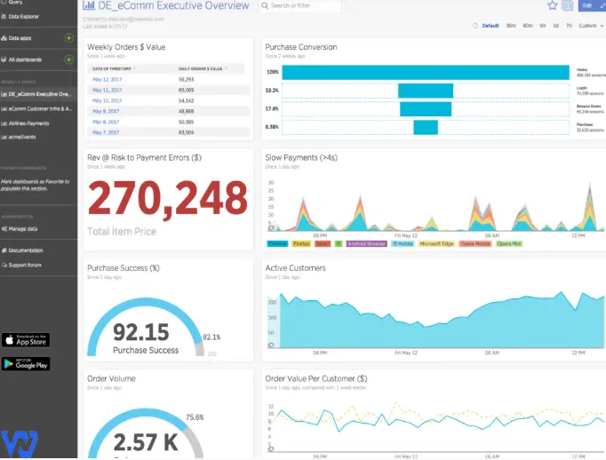This screenshot has height=460, width=606.
Task: Click the clock icon beside Default
Action: tap(475, 26)
